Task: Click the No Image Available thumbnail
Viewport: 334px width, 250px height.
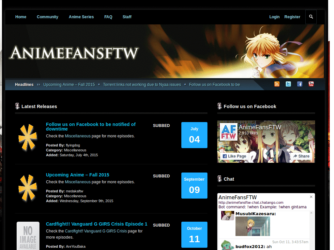Action: [x=28, y=236]
